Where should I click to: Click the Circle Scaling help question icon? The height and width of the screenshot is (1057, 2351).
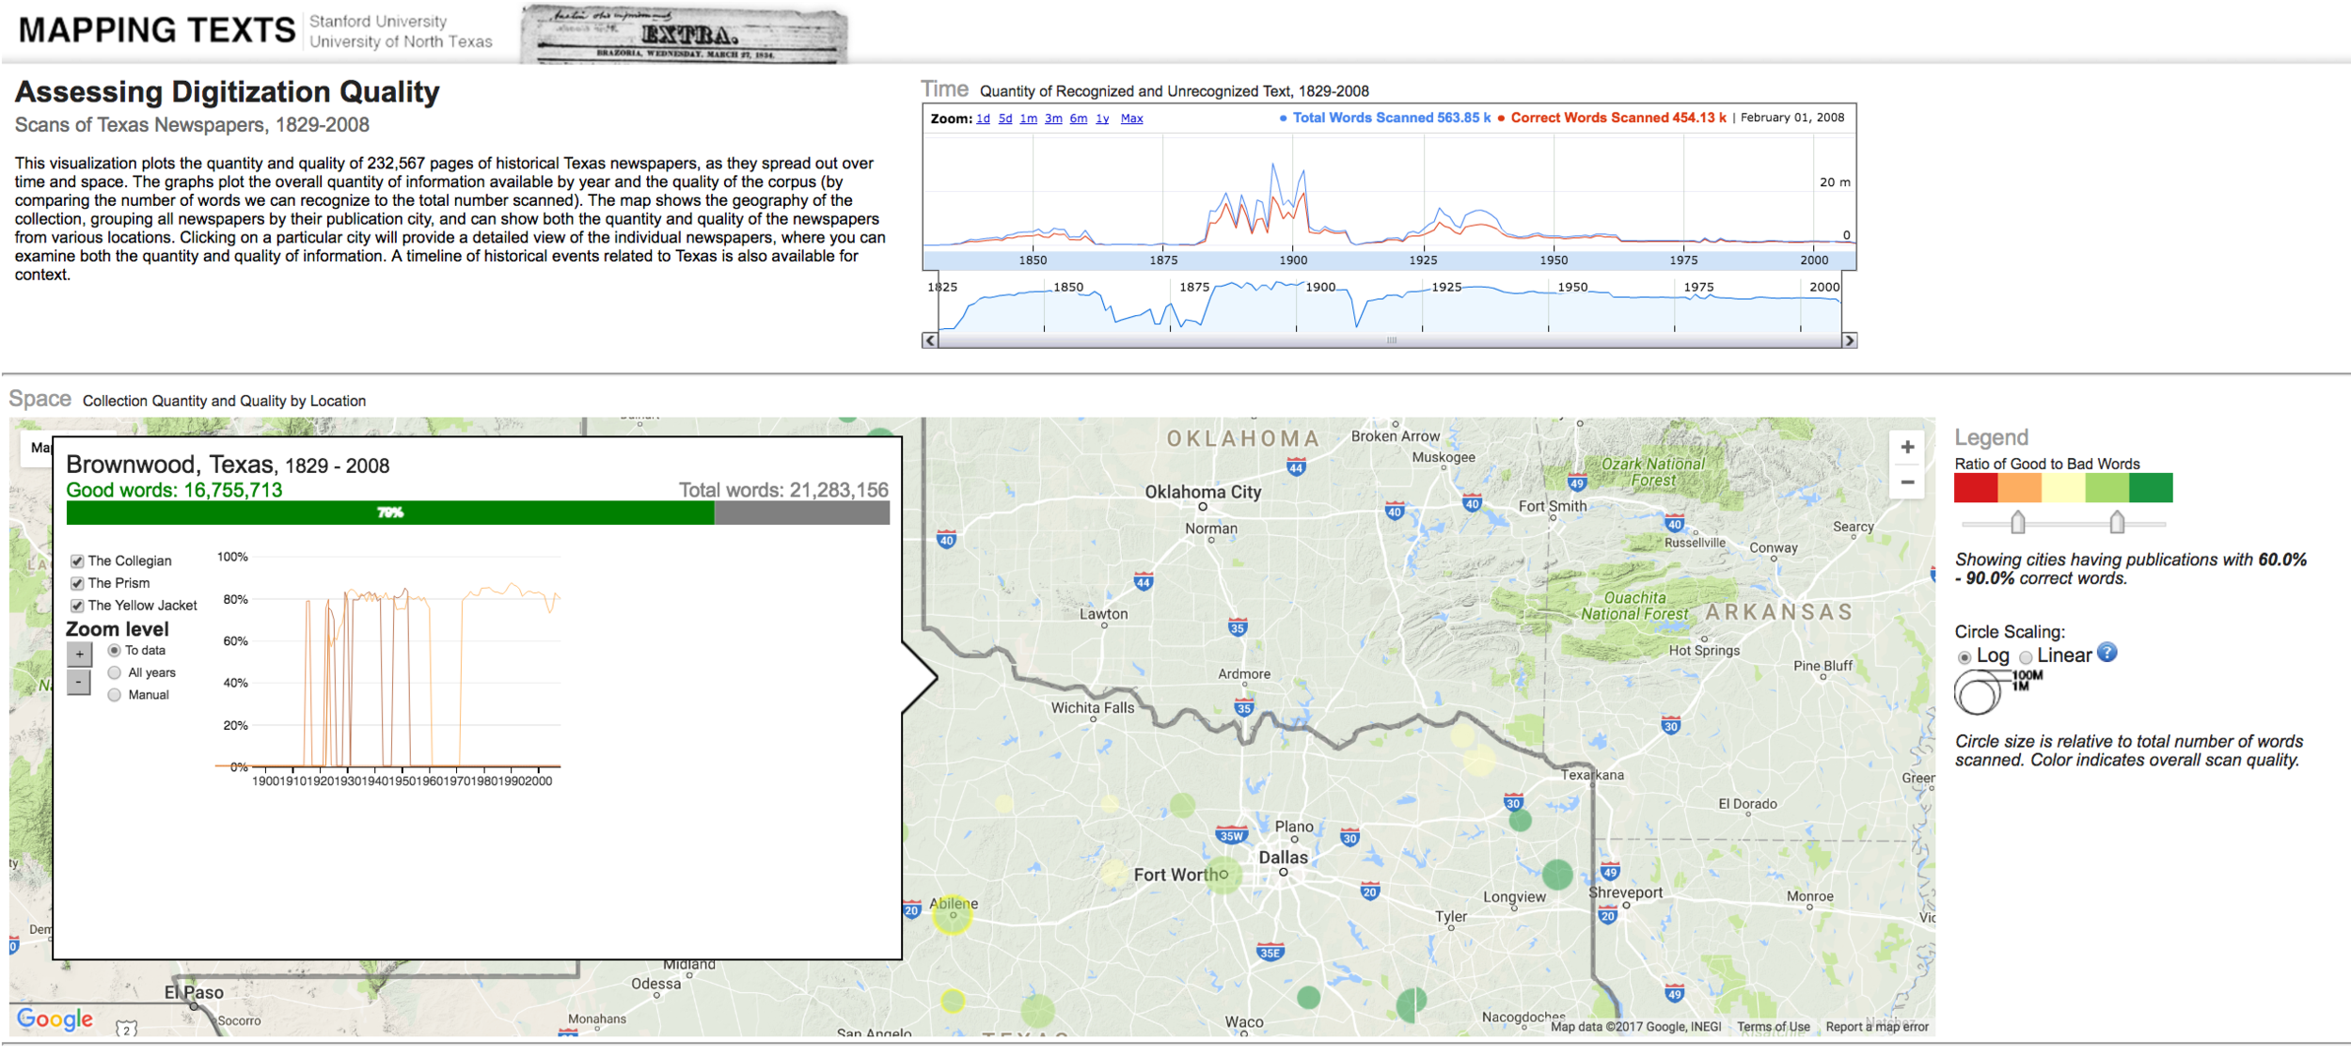pyautogui.click(x=2107, y=654)
